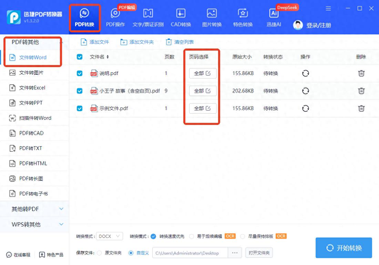This screenshot has width=379, height=265.
Task: Click the 特色转换 toolbar icon
Action: [243, 14]
